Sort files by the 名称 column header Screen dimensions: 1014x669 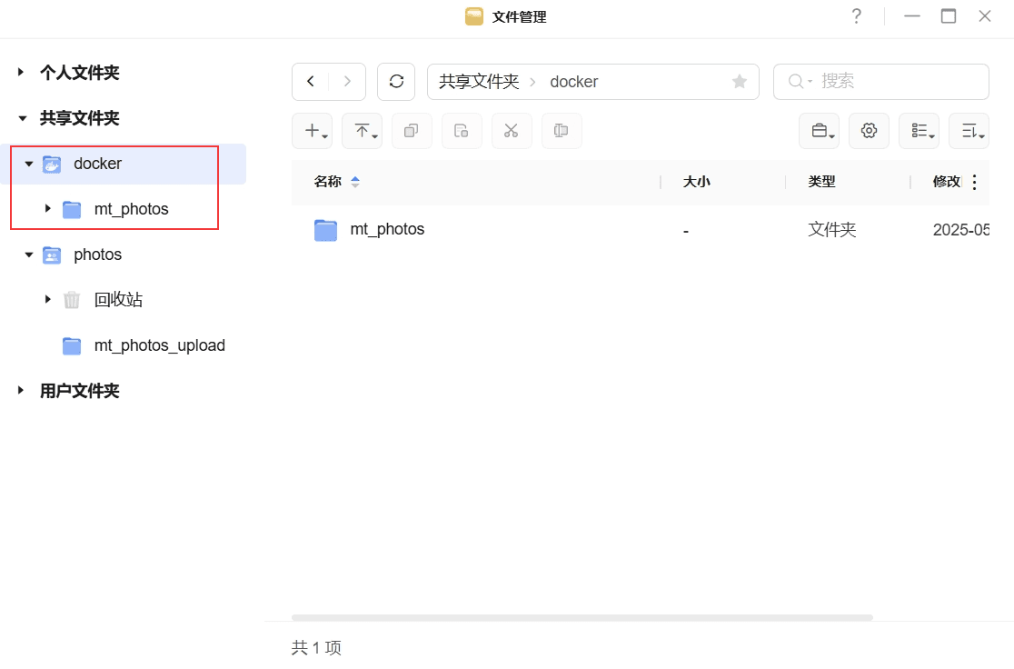coord(328,182)
